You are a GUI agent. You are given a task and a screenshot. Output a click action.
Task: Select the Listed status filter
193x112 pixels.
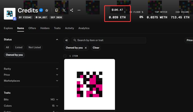click(x=19, y=47)
